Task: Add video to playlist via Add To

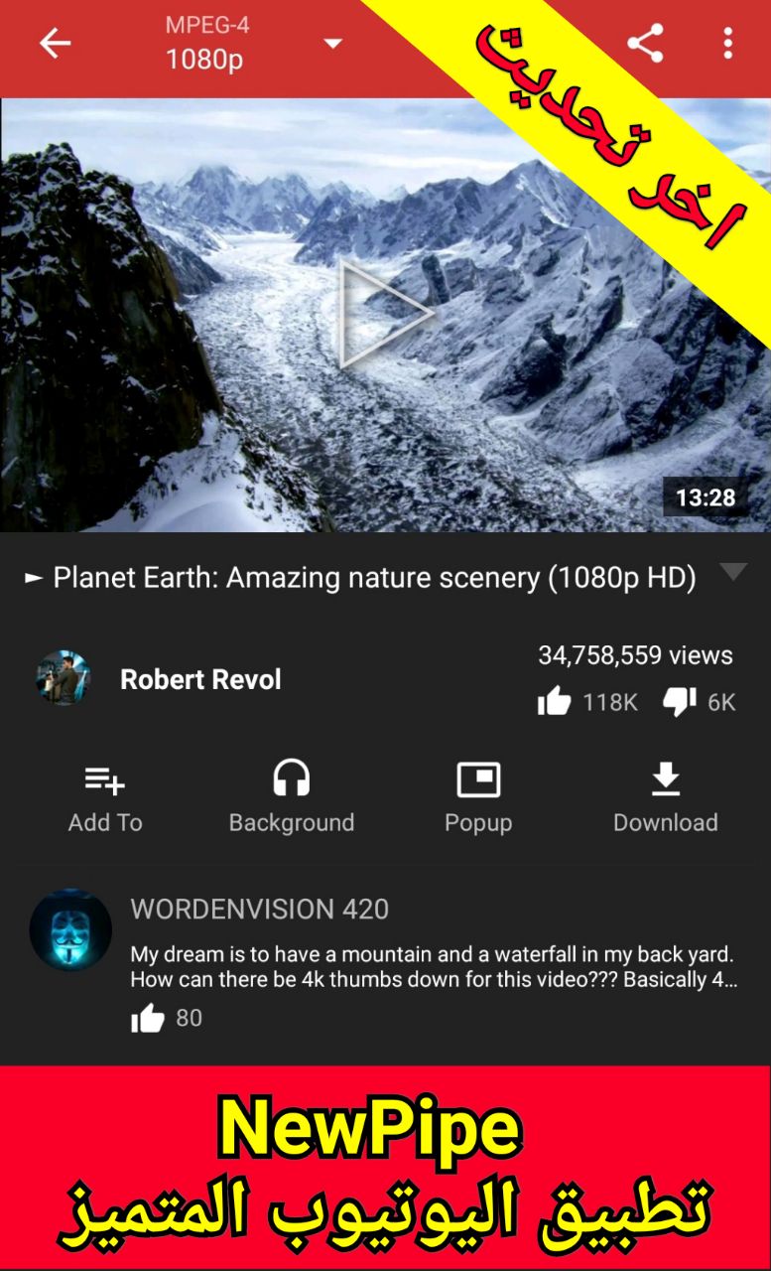Action: (x=105, y=797)
